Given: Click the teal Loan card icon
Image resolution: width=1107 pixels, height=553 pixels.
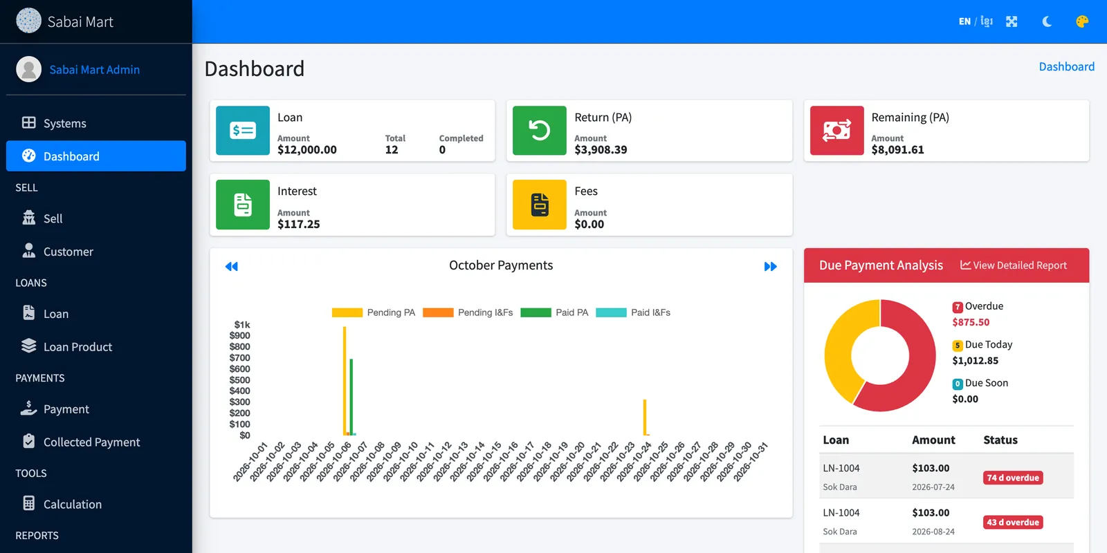Looking at the screenshot, I should [243, 131].
